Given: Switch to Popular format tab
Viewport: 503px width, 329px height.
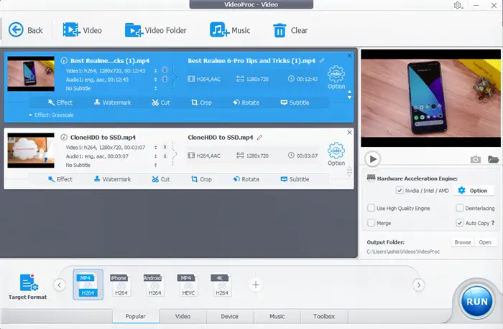Looking at the screenshot, I should (135, 316).
